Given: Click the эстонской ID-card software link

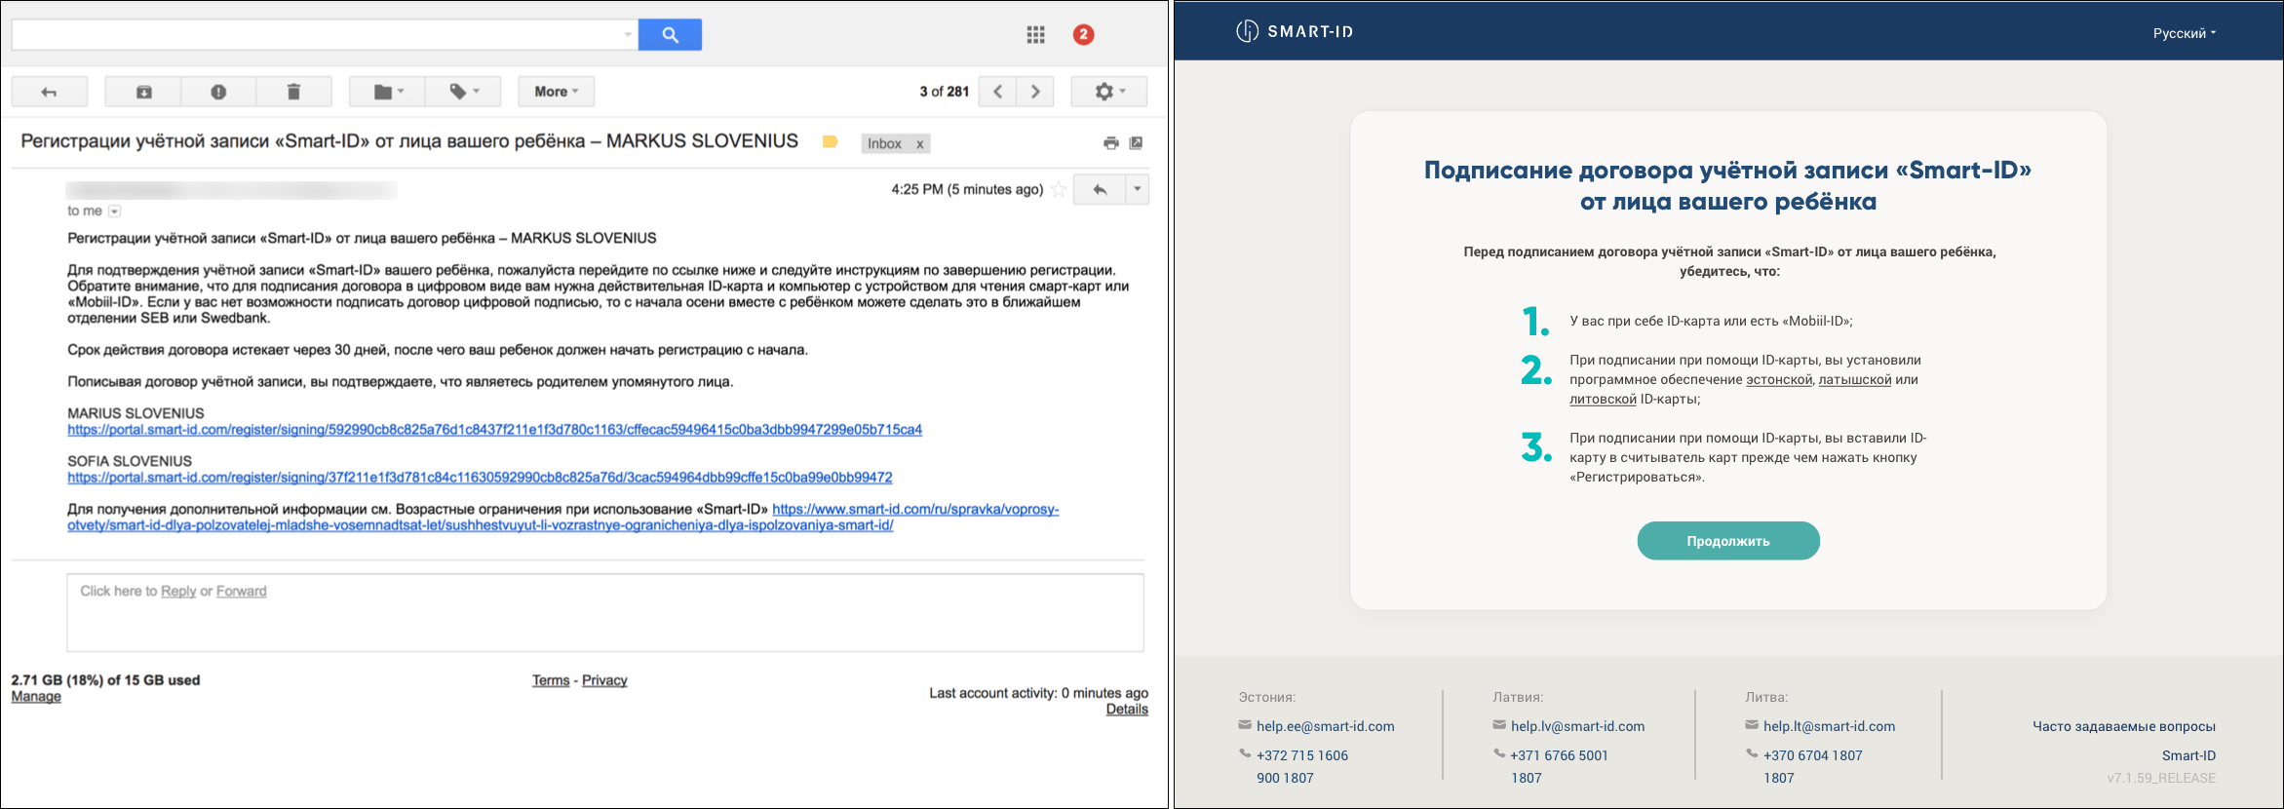Looking at the screenshot, I should [x=1779, y=380].
